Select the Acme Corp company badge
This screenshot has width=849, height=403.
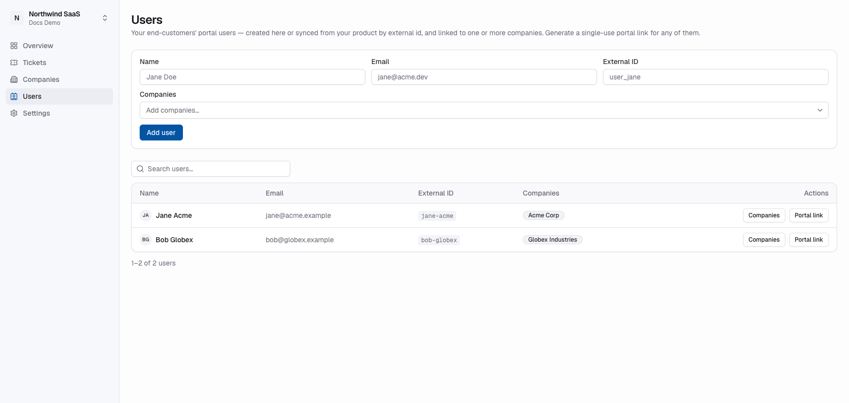(x=543, y=215)
